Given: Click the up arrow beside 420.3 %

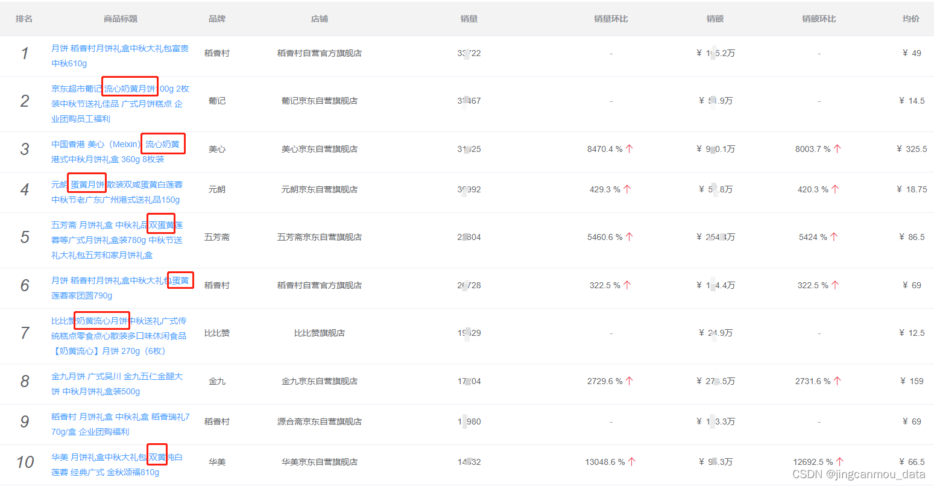Looking at the screenshot, I should pos(835,189).
